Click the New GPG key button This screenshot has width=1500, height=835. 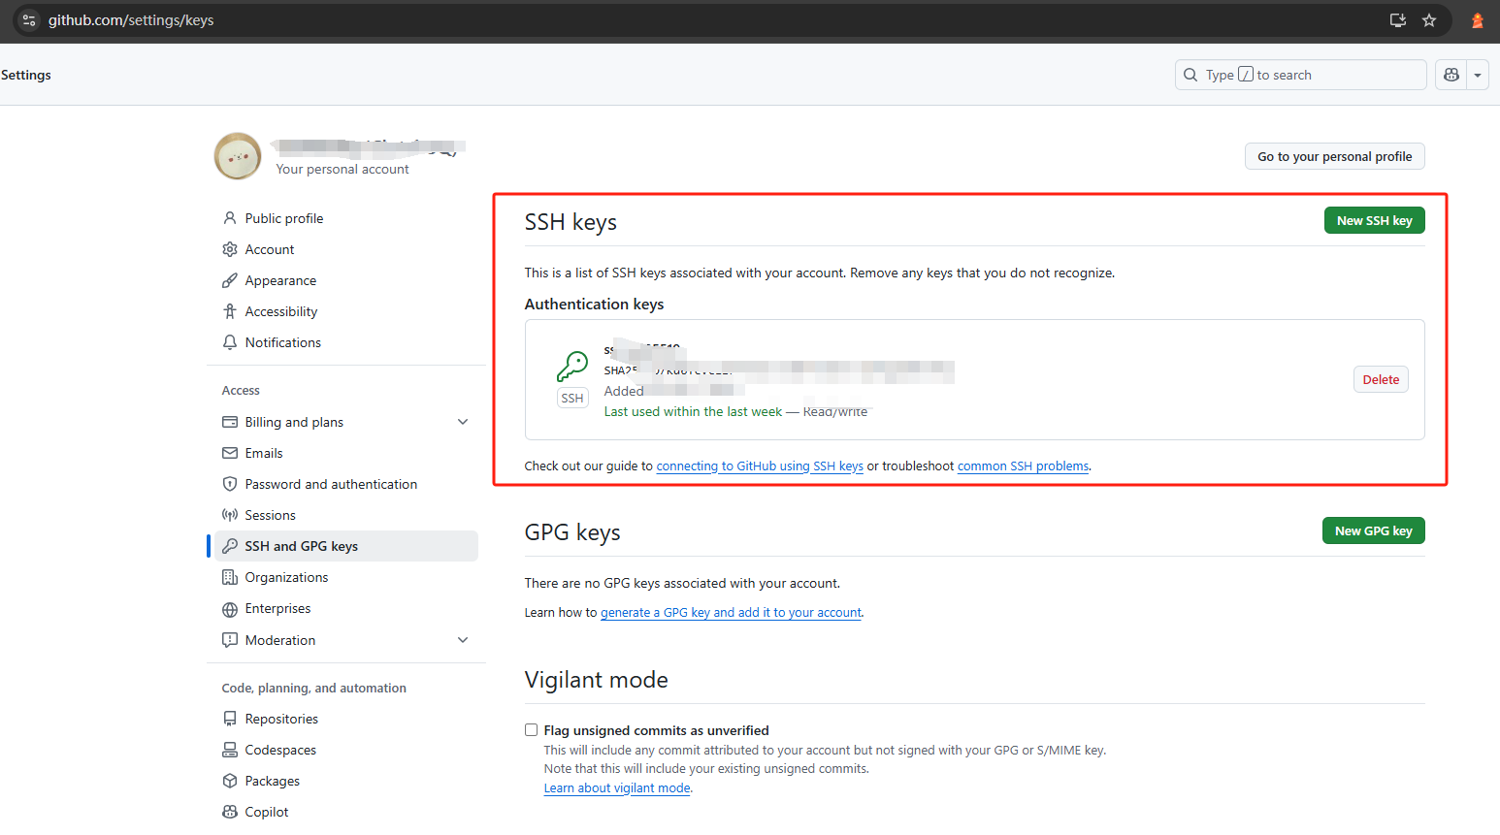[x=1374, y=530]
